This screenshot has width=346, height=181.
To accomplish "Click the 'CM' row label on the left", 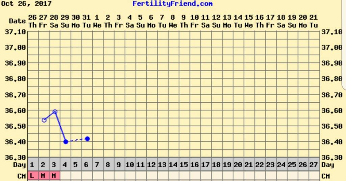I will tap(22, 176).
